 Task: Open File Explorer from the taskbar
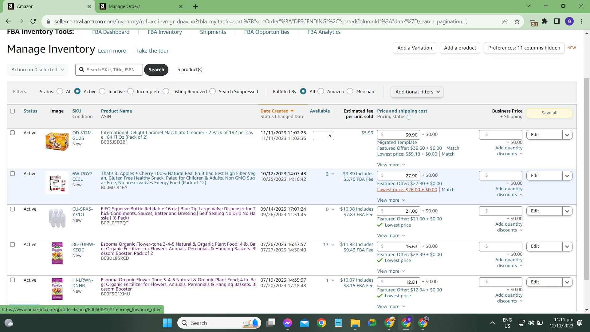coord(355,323)
